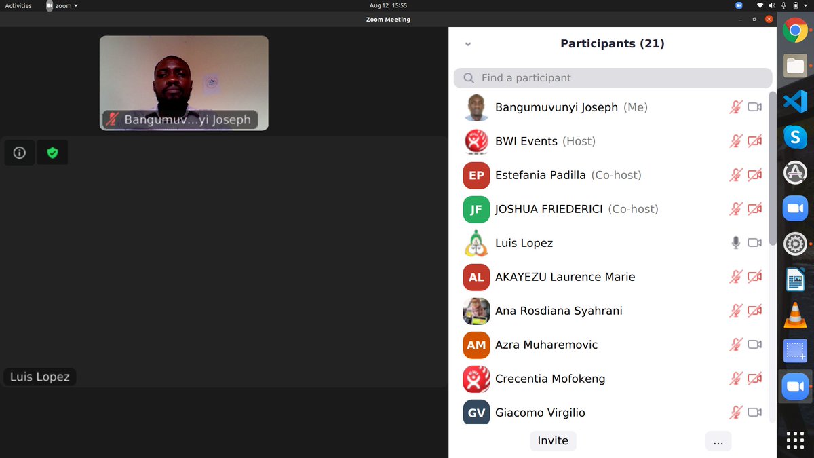Collapse Participants panel with chevron
The image size is (814, 458).
pos(467,44)
